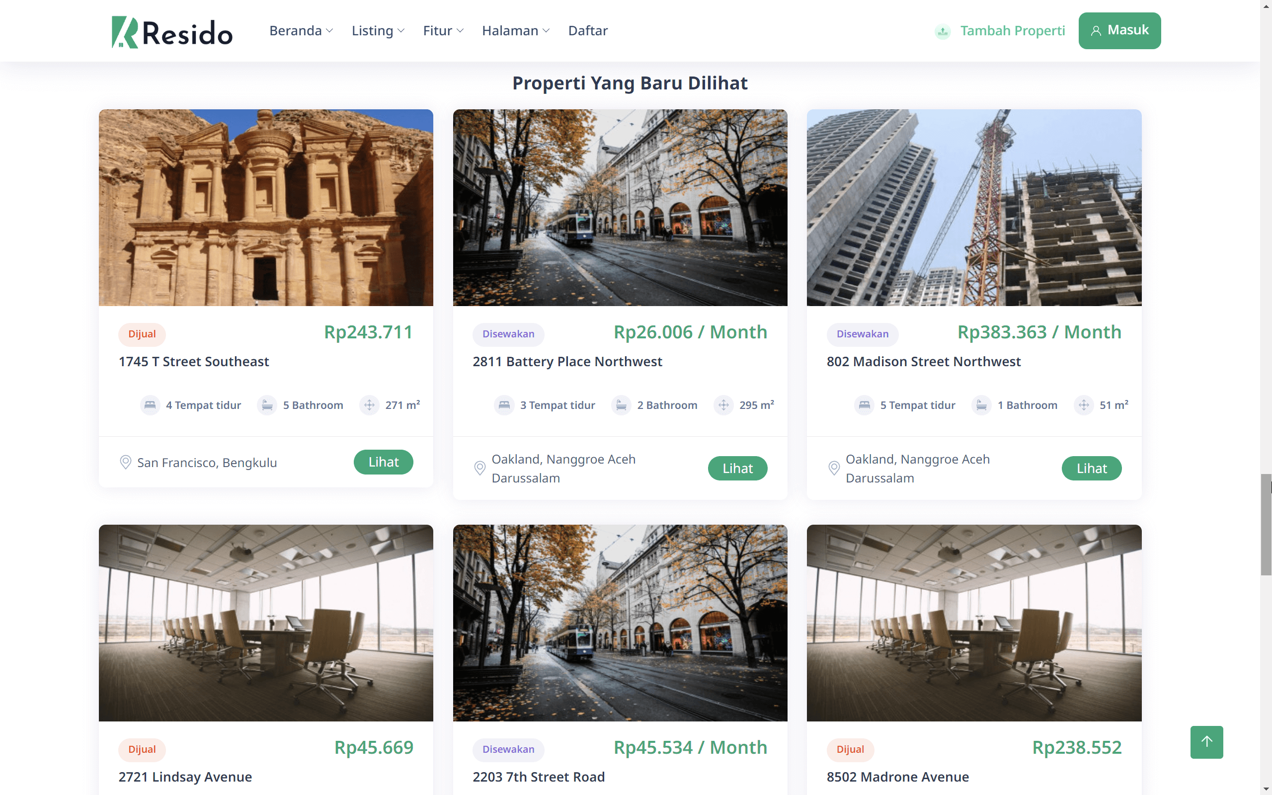Click Lihat for 2811 Battery Place Northwest
Screen dimensions: 1272x795
tap(737, 468)
